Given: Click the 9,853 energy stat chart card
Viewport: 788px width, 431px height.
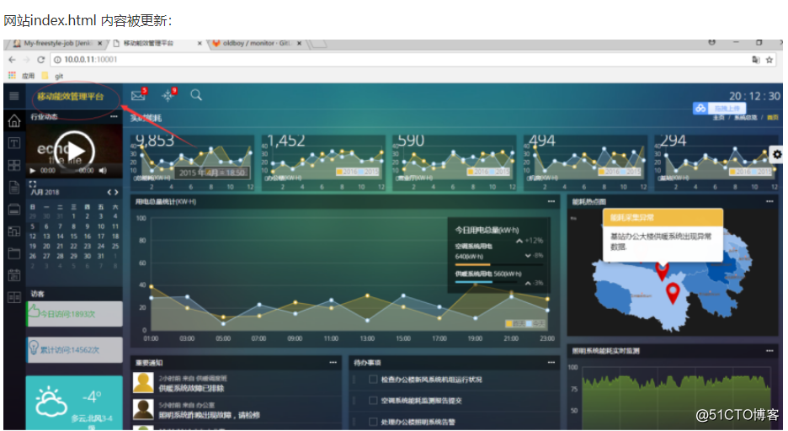Looking at the screenshot, I should pyautogui.click(x=192, y=162).
